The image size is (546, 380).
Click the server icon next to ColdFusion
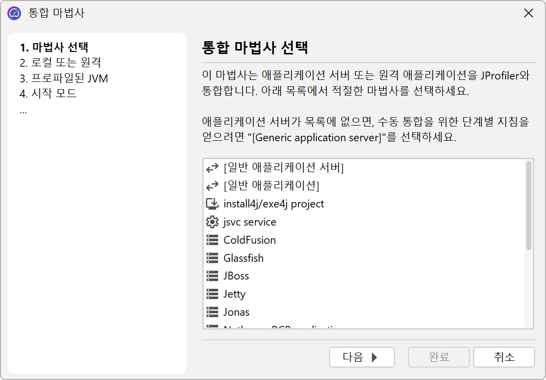coord(212,240)
